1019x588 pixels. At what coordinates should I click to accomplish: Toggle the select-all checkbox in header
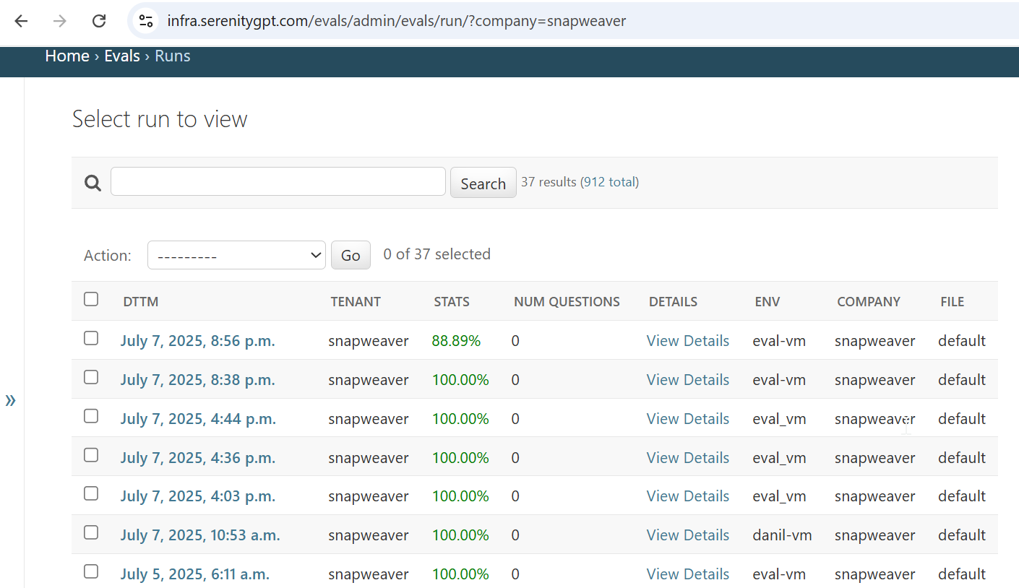pyautogui.click(x=91, y=299)
